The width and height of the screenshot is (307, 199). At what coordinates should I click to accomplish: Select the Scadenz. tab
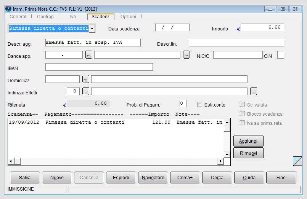point(101,17)
